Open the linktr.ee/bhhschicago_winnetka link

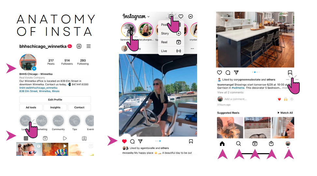38,88
